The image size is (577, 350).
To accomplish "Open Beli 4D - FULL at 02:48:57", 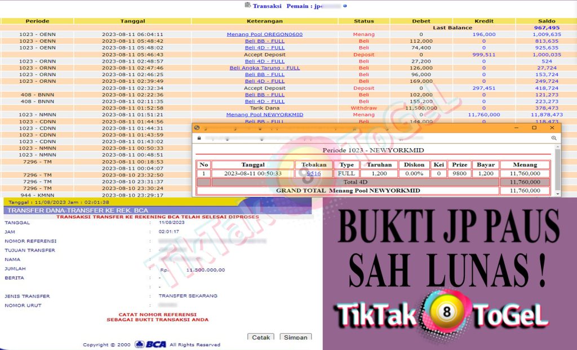I will pyautogui.click(x=265, y=61).
